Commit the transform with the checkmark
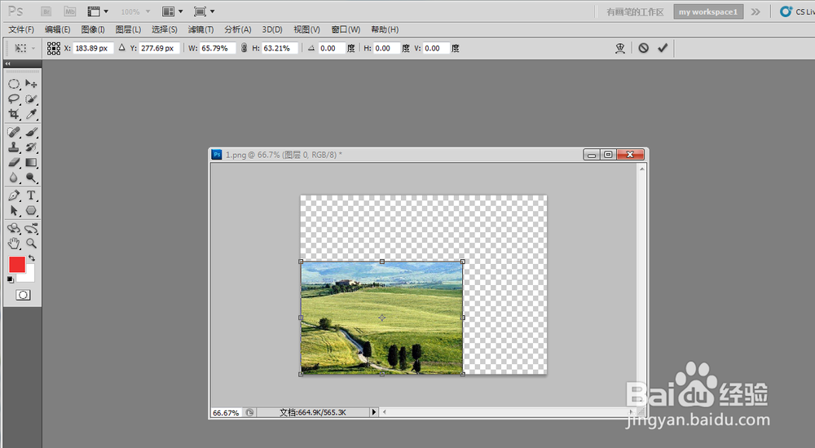 (662, 48)
